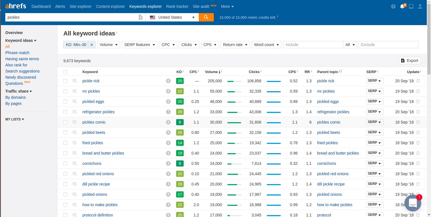Open the help question mark icon
The height and width of the screenshot is (217, 431).
393,6
